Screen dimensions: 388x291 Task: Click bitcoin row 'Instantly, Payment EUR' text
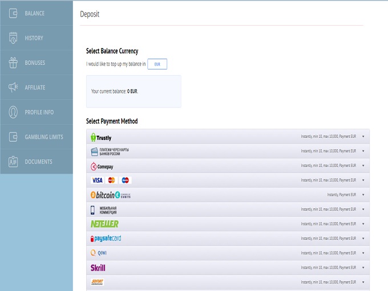coord(342,195)
